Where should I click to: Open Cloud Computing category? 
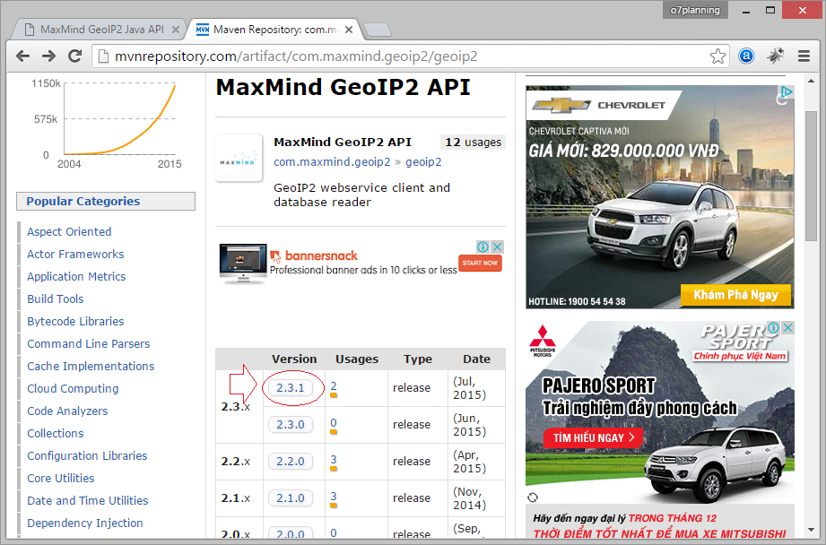tap(73, 389)
